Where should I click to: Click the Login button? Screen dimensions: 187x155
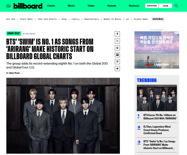point(165,6)
